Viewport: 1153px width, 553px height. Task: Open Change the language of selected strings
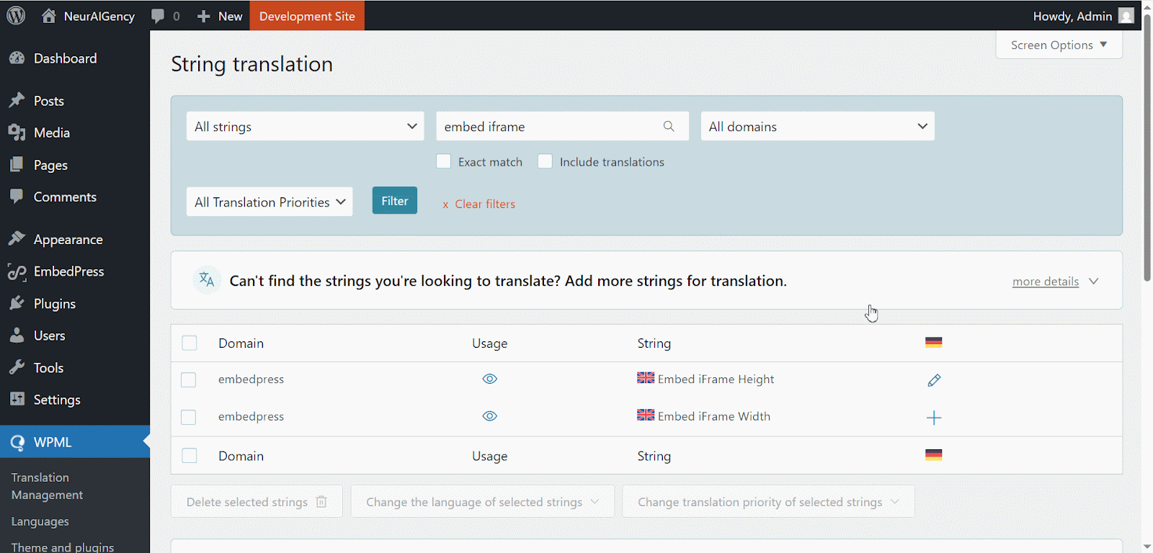tap(483, 501)
